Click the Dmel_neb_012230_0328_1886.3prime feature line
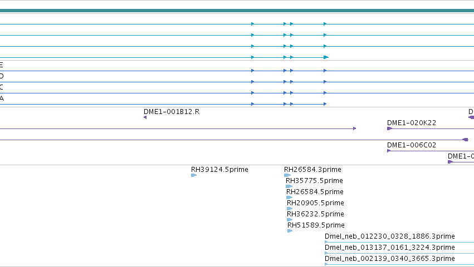This screenshot has height=267, width=474. point(399,242)
